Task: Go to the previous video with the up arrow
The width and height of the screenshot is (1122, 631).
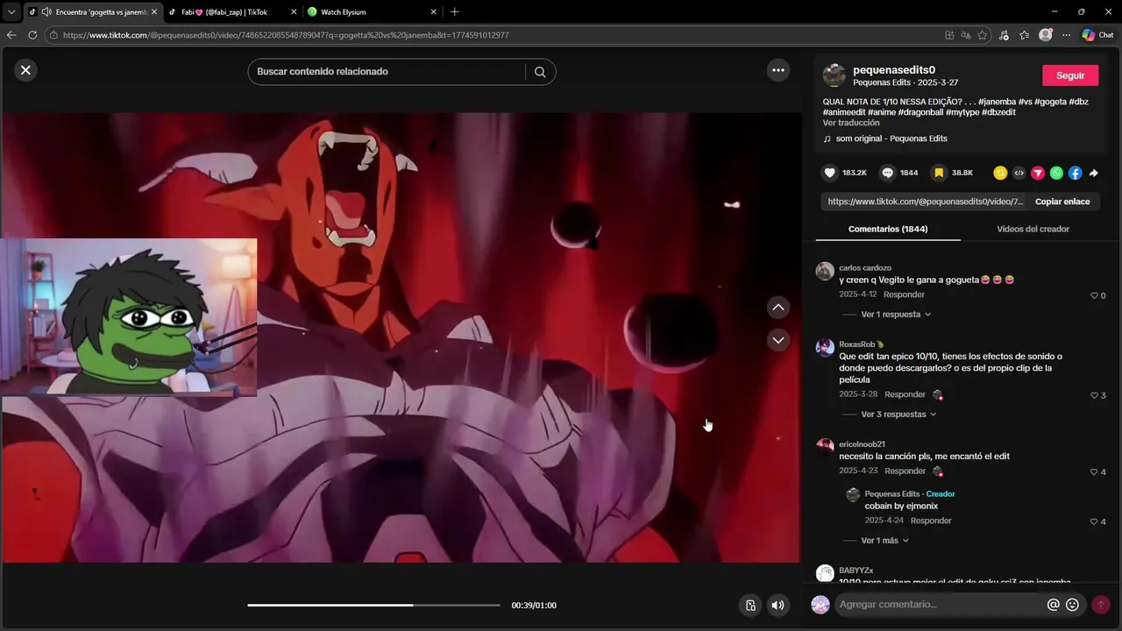Action: click(778, 308)
